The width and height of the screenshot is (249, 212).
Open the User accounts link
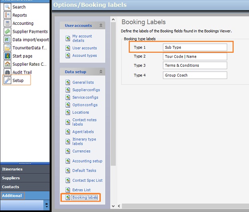point(84,48)
